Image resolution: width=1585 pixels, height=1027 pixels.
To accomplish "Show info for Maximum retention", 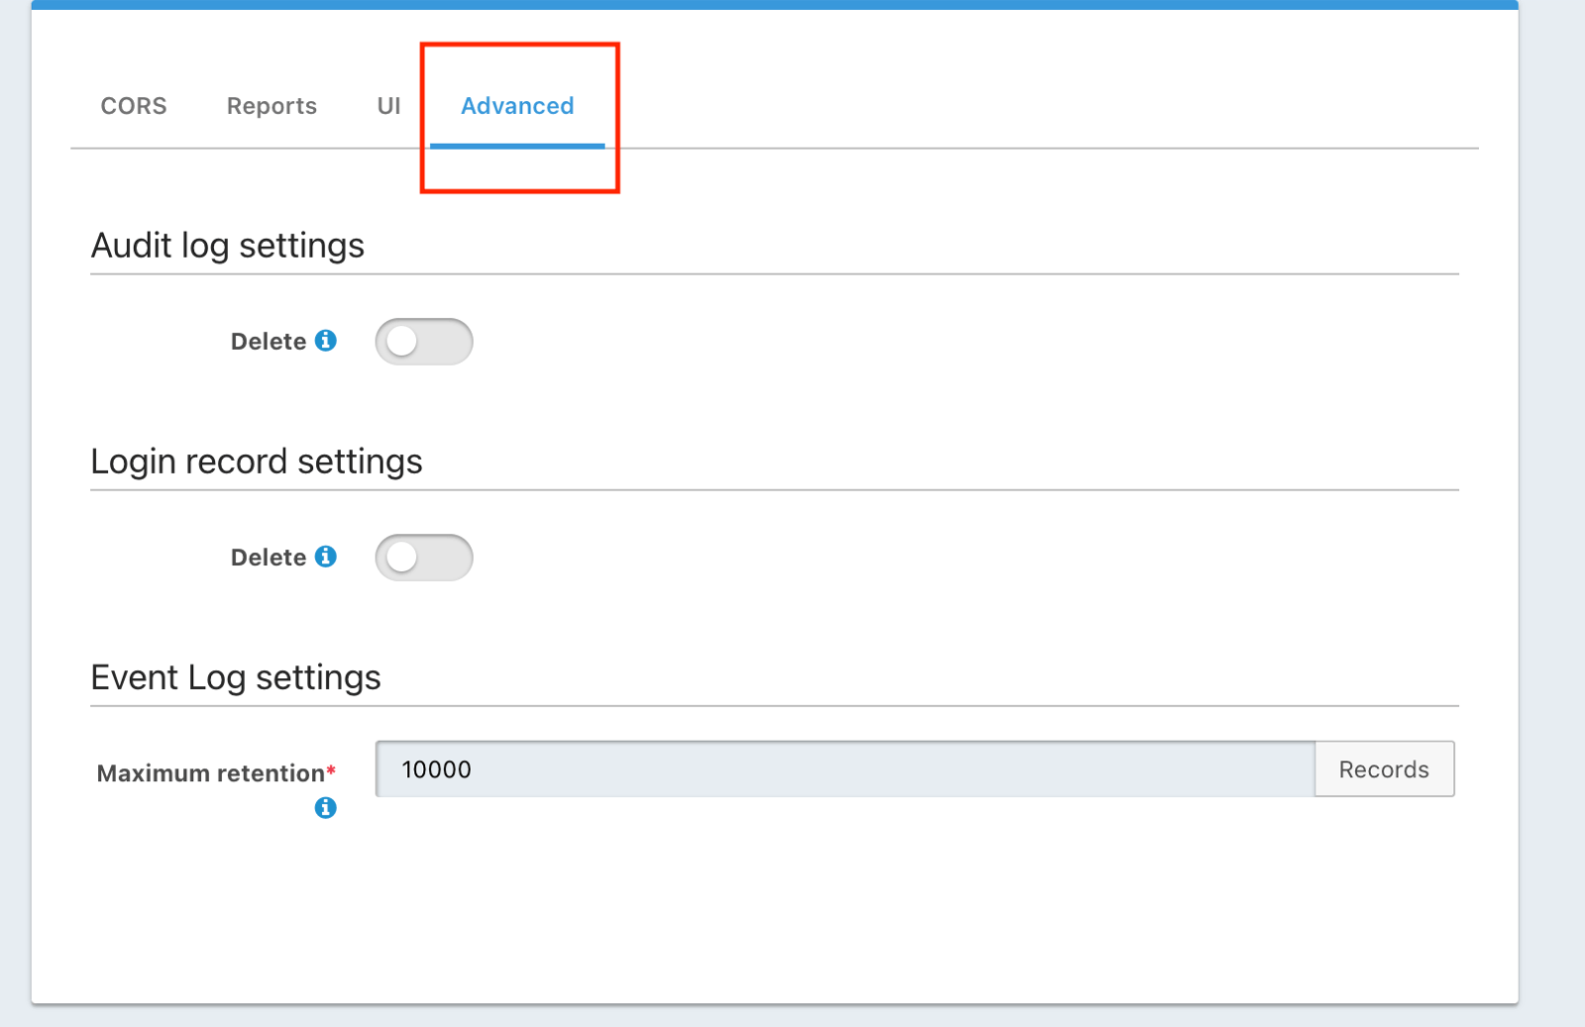I will coord(326,808).
